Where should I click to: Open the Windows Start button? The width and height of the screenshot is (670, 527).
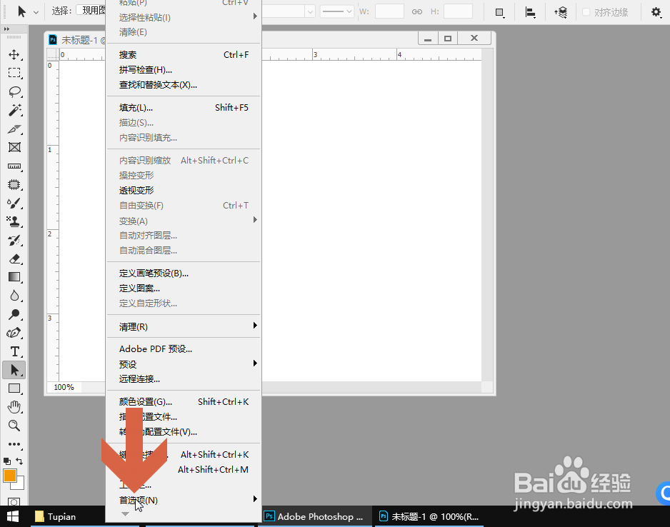tap(13, 517)
